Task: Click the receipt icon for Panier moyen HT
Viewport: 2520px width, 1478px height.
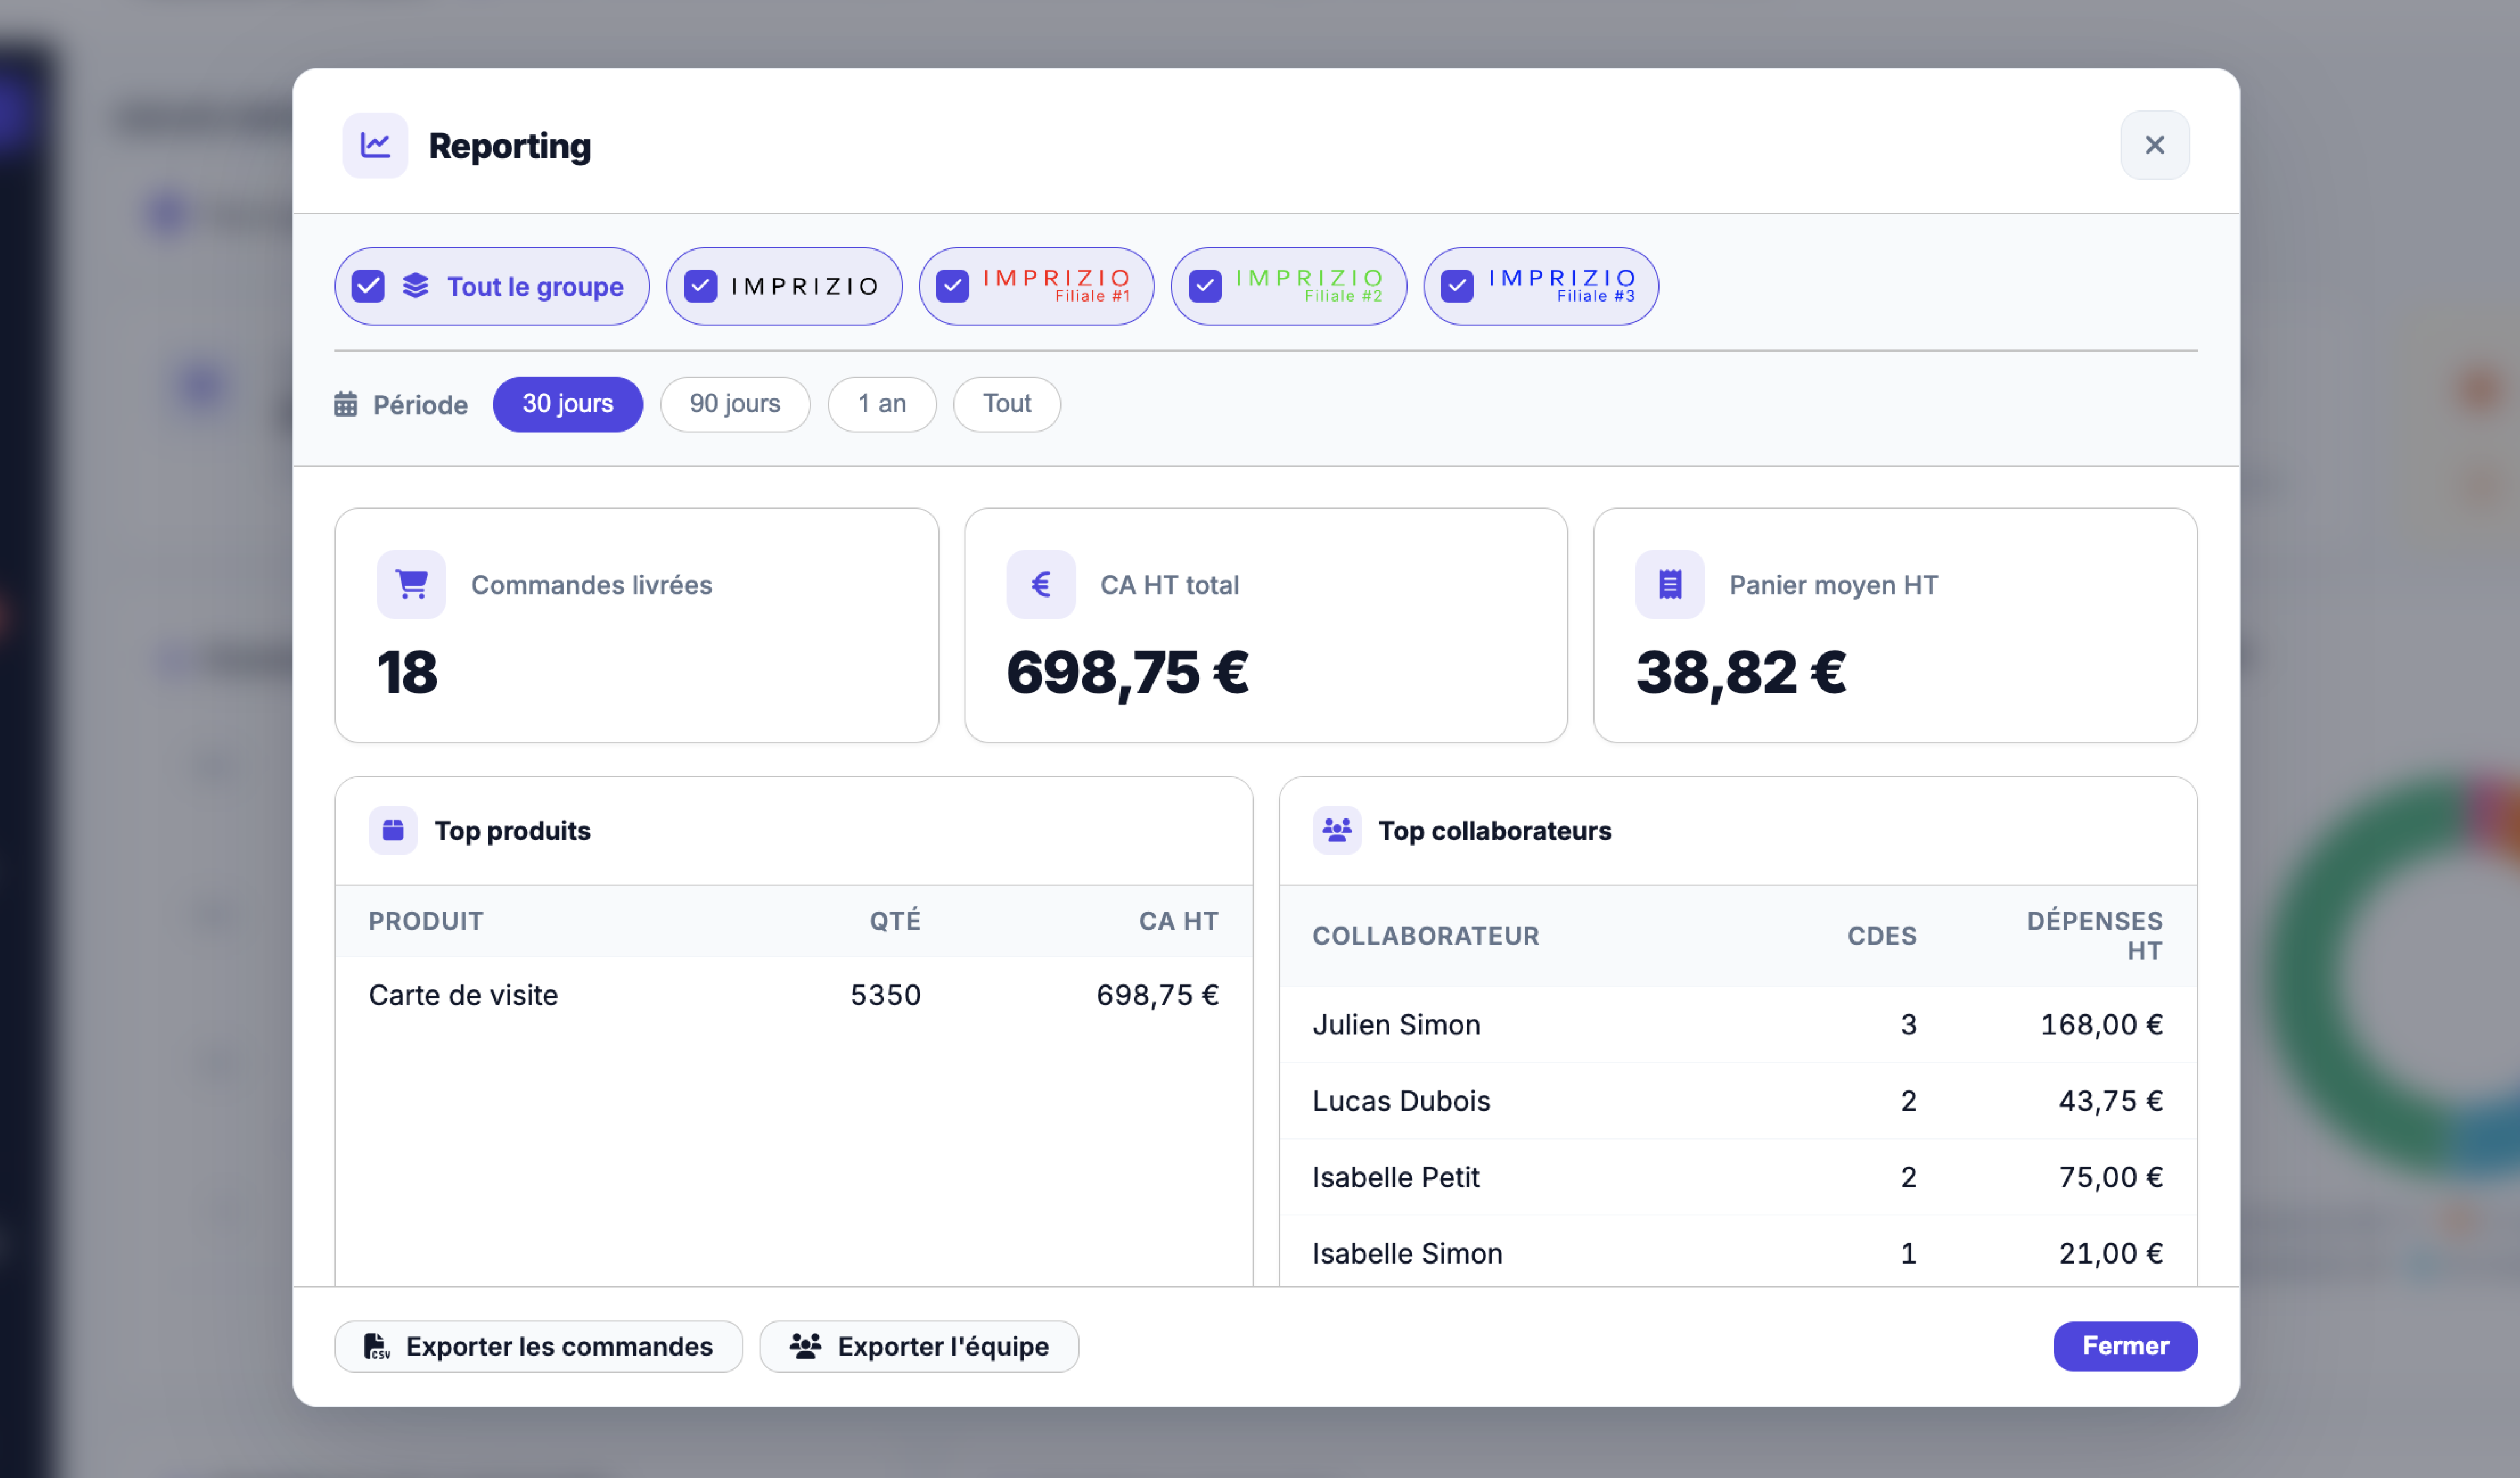Action: 1670,585
